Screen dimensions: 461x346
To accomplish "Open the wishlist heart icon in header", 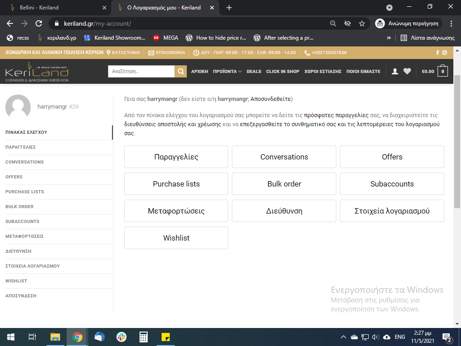I will pos(407,71).
